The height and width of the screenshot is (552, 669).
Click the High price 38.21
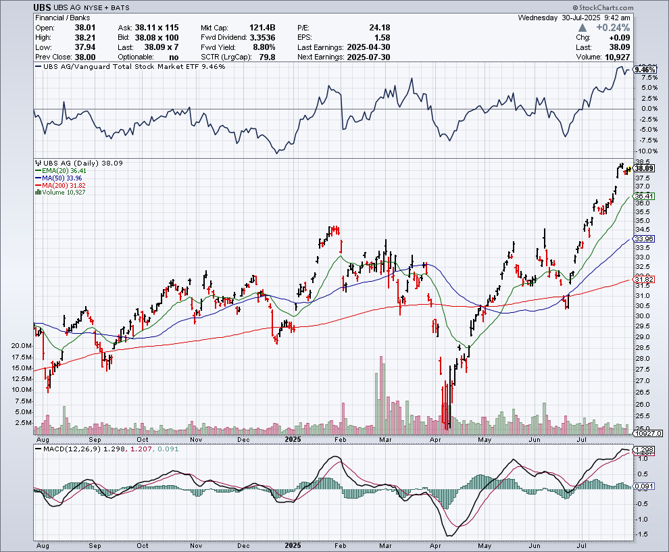coord(85,38)
